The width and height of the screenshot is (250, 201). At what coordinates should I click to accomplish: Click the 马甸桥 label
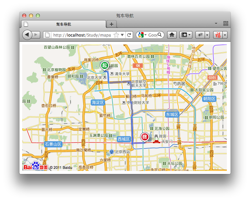pyautogui.click(x=147, y=96)
